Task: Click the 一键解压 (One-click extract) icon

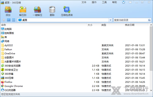Action: [x=37, y=10]
